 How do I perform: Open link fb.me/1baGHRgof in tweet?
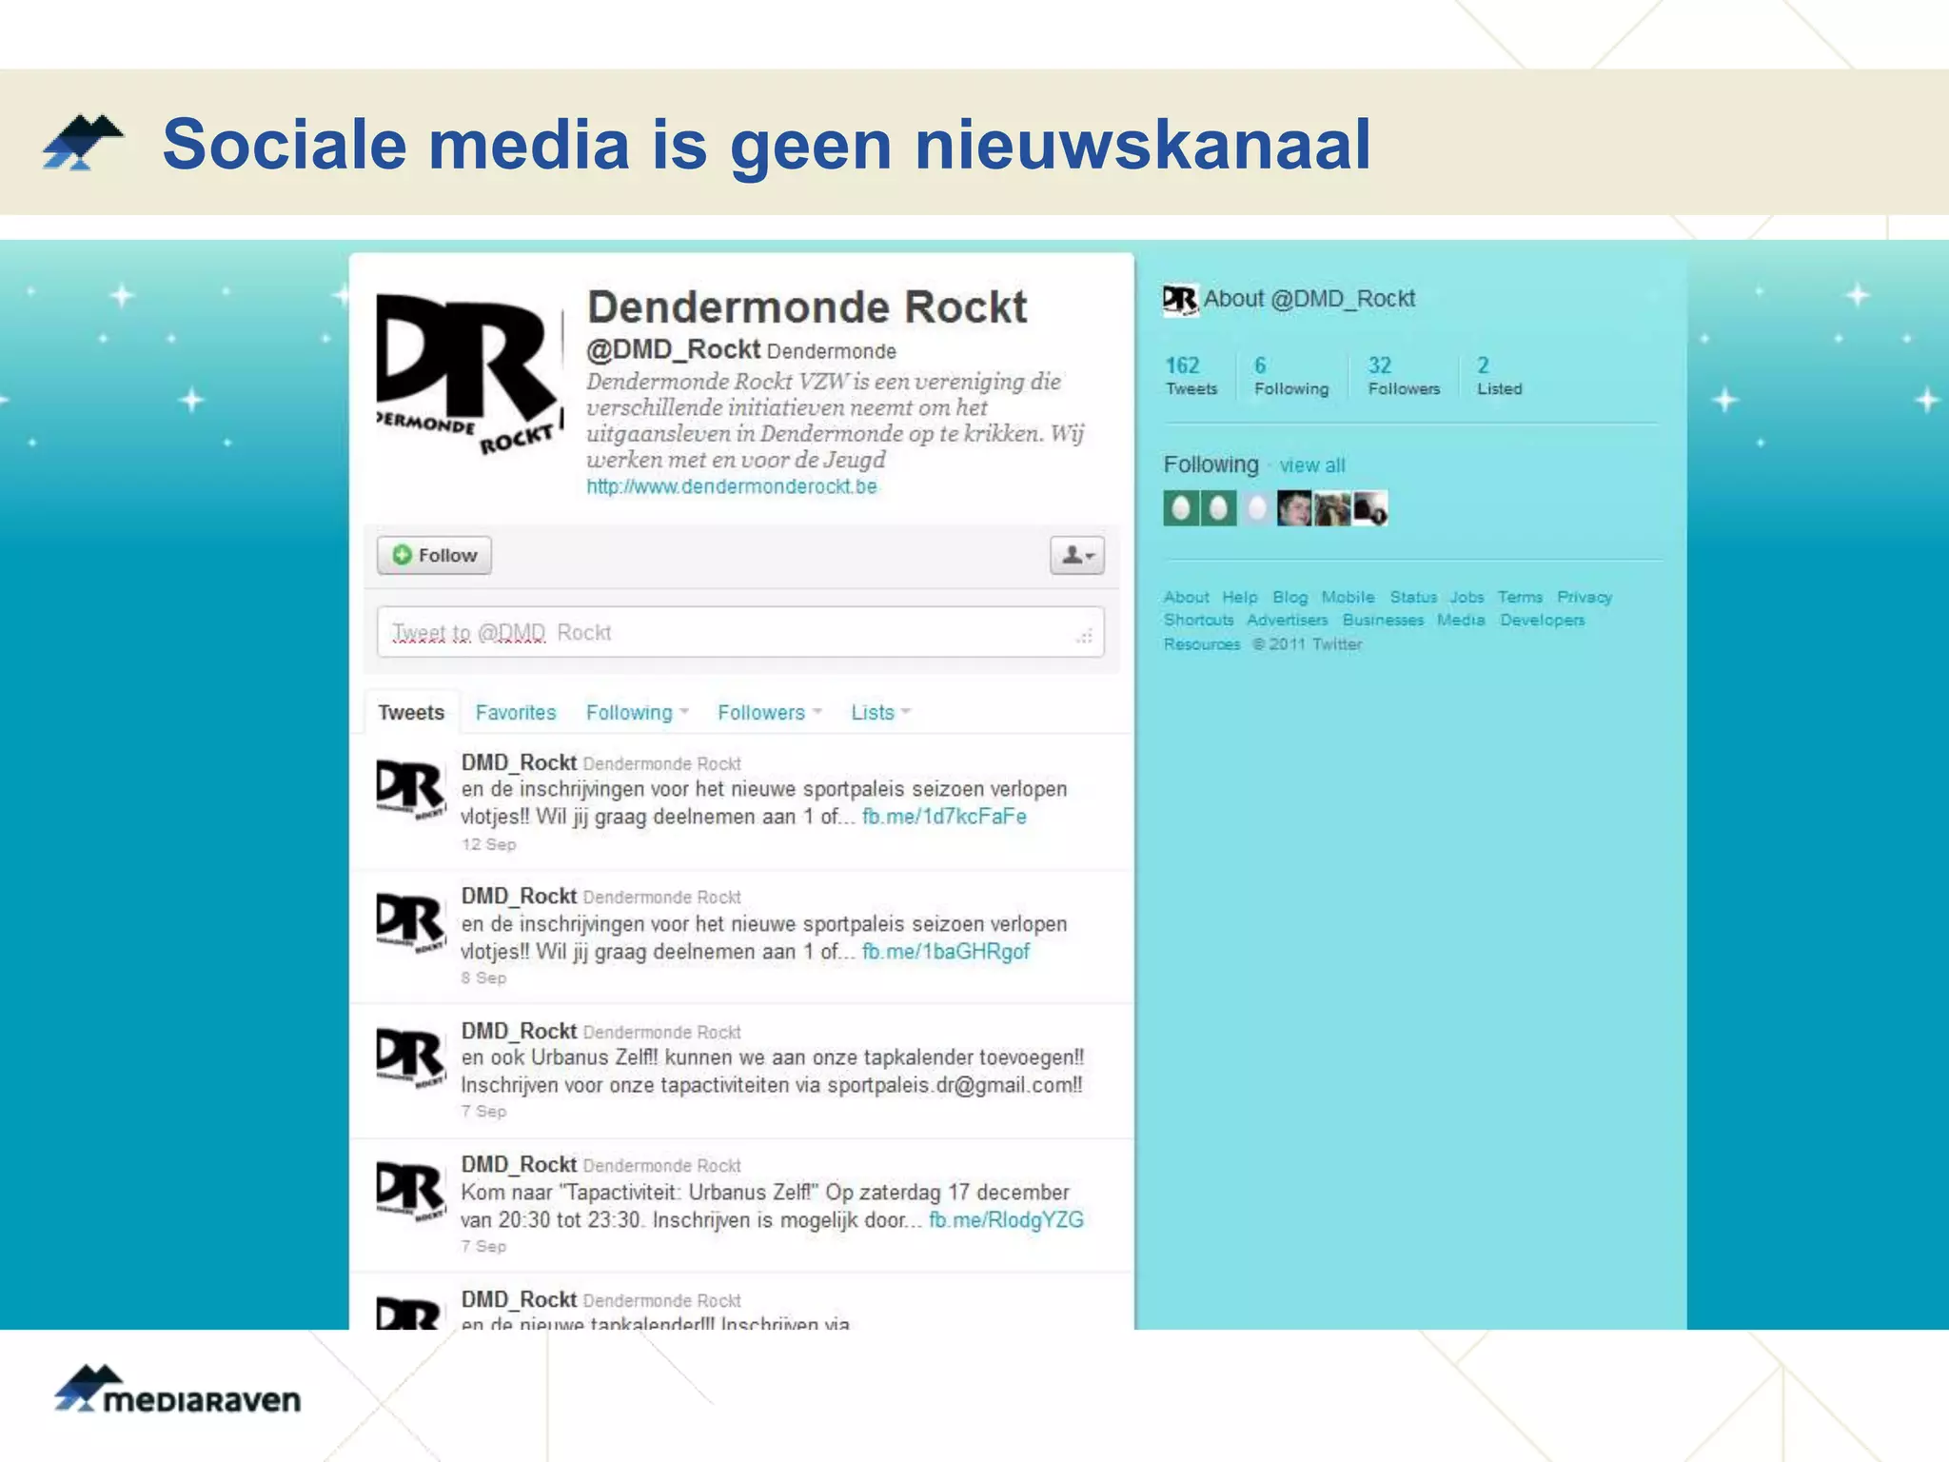pyautogui.click(x=946, y=952)
